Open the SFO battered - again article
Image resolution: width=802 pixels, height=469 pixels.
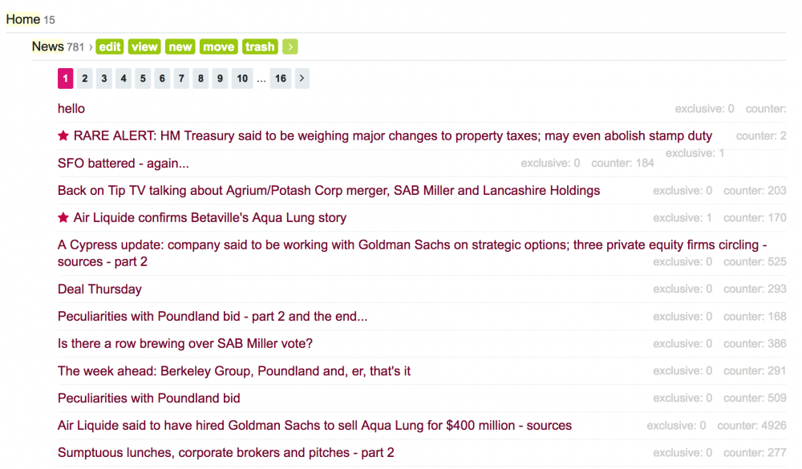coord(122,163)
